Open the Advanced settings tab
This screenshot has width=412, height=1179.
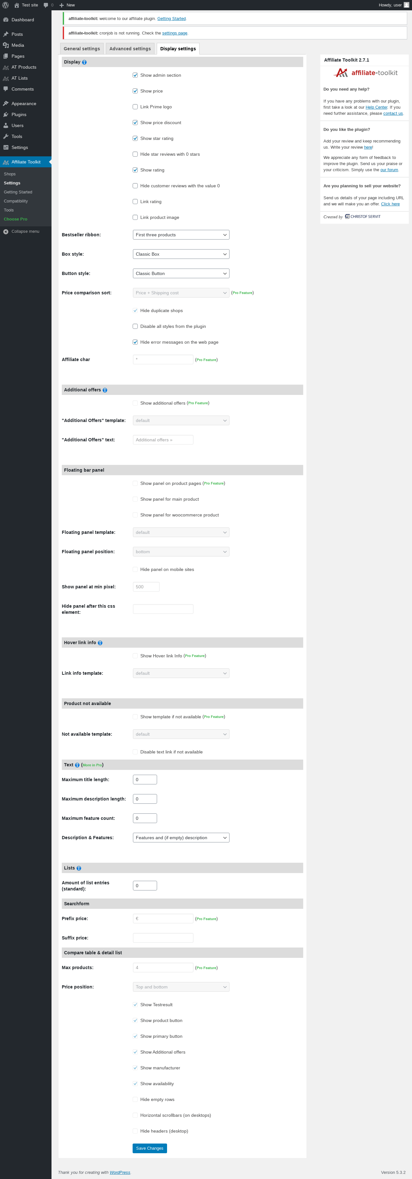coord(130,49)
